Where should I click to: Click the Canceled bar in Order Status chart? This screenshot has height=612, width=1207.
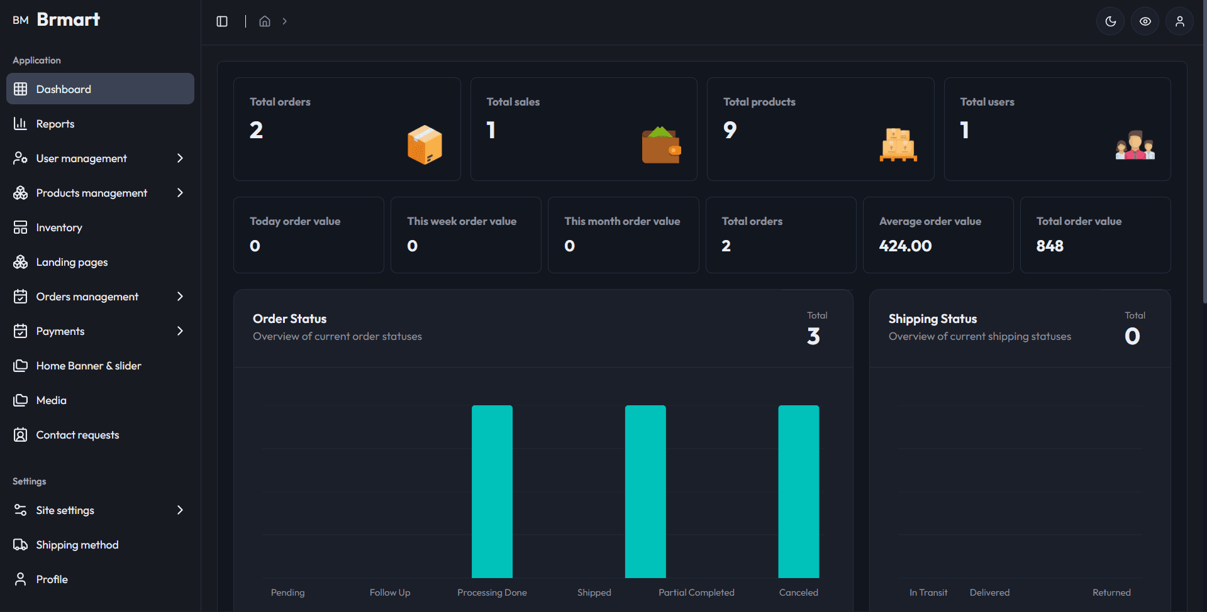tap(798, 490)
